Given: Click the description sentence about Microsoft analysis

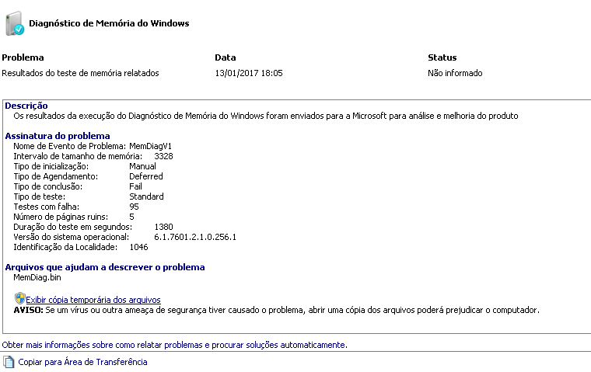Looking at the screenshot, I should point(266,116).
